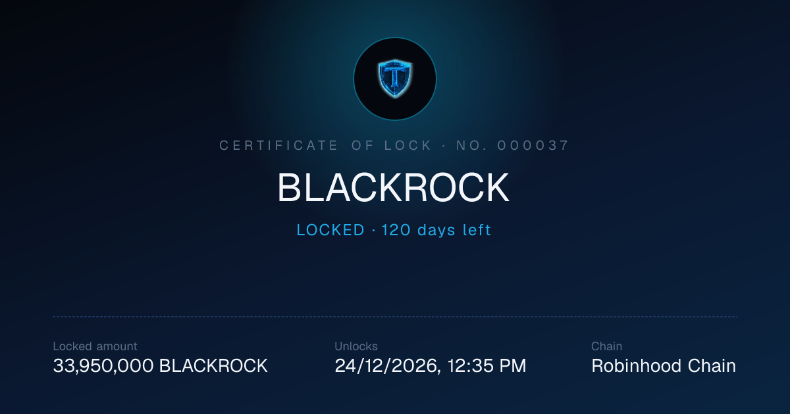Click certificate number 000037
790x414 pixels.
[533, 146]
